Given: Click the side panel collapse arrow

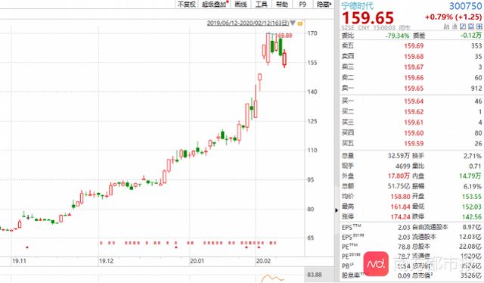Looking at the screenshot, I should click(x=337, y=210).
